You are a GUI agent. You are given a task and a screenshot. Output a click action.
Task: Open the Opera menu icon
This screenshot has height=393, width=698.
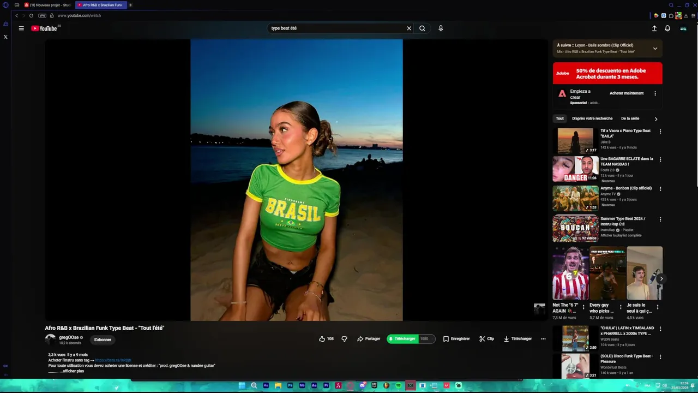(5, 5)
